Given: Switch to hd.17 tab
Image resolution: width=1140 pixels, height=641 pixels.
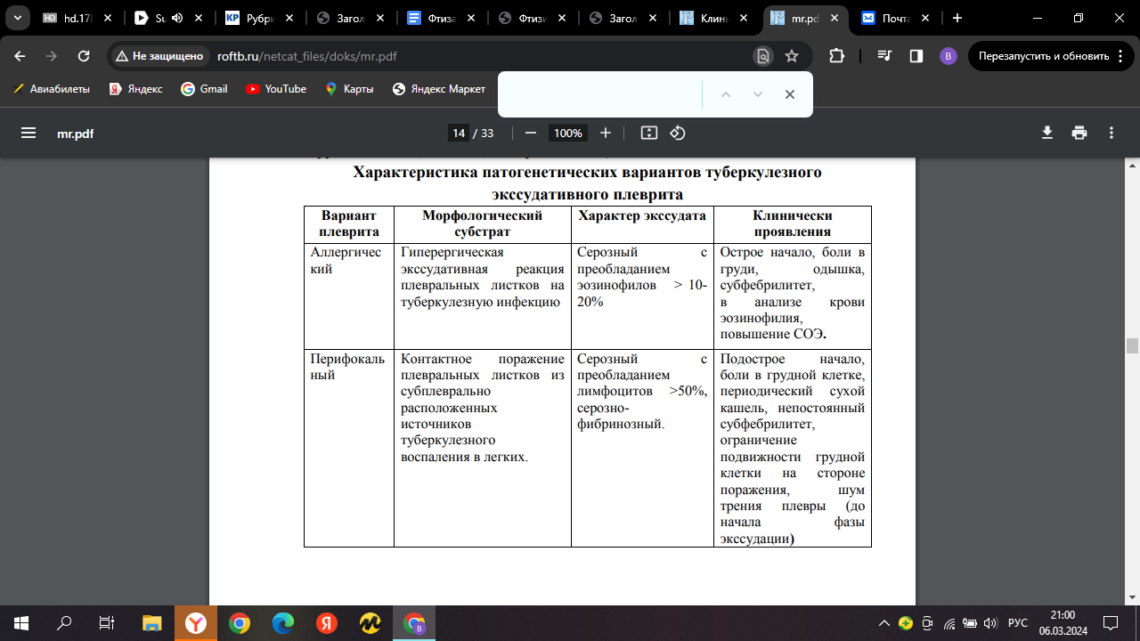Looking at the screenshot, I should 77,18.
